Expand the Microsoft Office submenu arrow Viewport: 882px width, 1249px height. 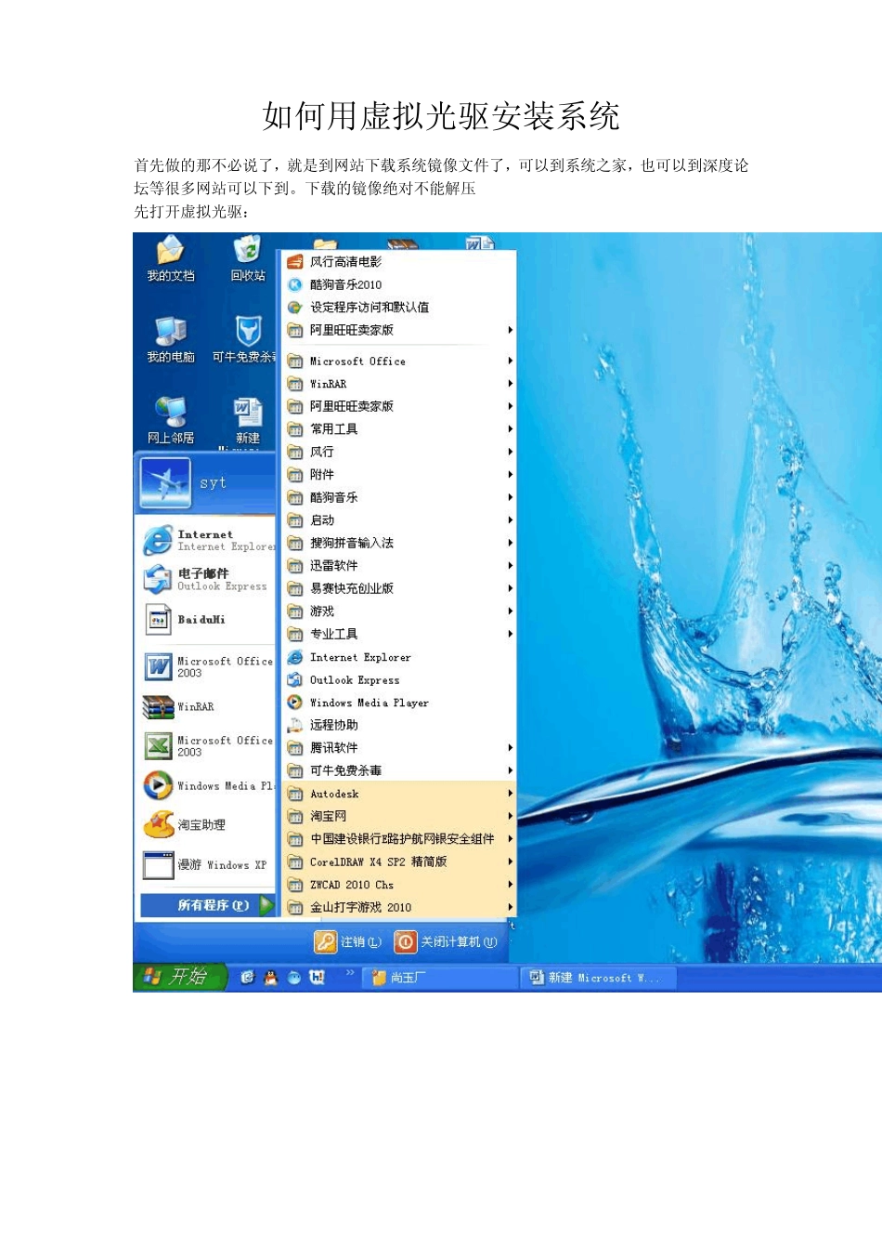(x=510, y=362)
